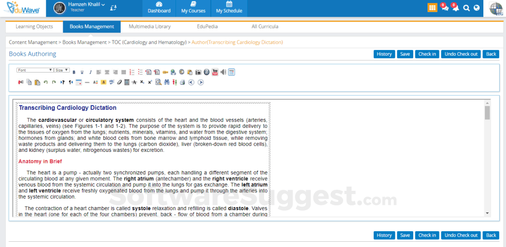The height and width of the screenshot is (247, 506).
Task: Click bottom Back button
Action: coord(491,235)
